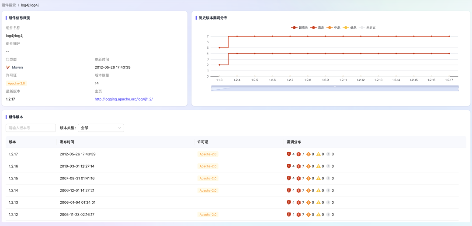The width and height of the screenshot is (472, 226).
Task: Click the Maven package type icon
Action: click(8, 67)
